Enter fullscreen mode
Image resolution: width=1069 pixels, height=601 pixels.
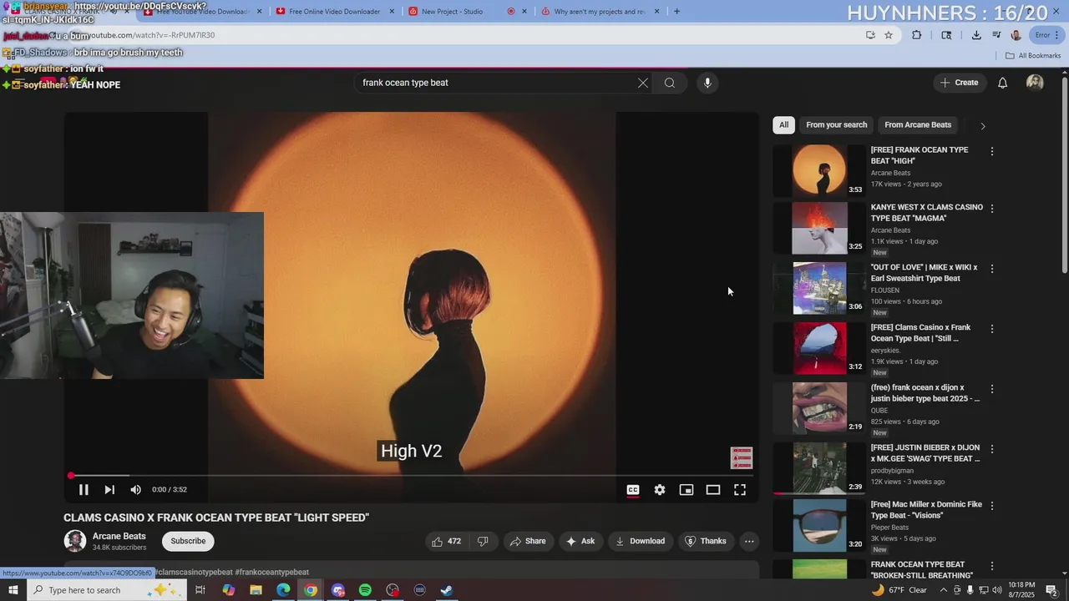(x=740, y=490)
